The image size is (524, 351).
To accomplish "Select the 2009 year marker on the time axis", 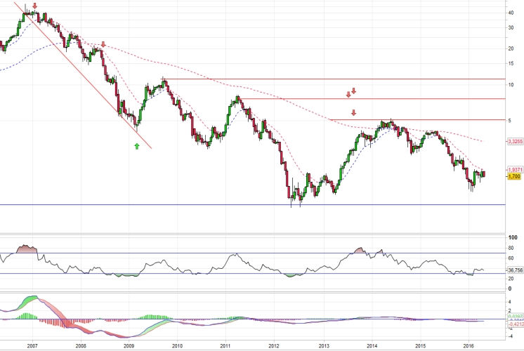I will (129, 346).
